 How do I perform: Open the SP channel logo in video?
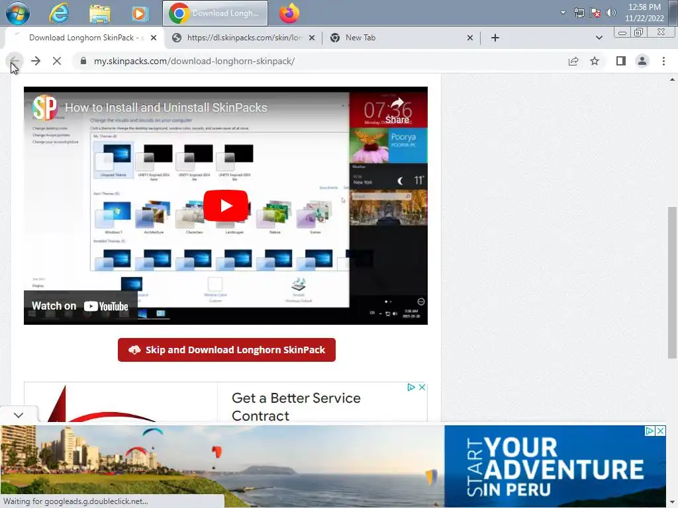[44, 107]
